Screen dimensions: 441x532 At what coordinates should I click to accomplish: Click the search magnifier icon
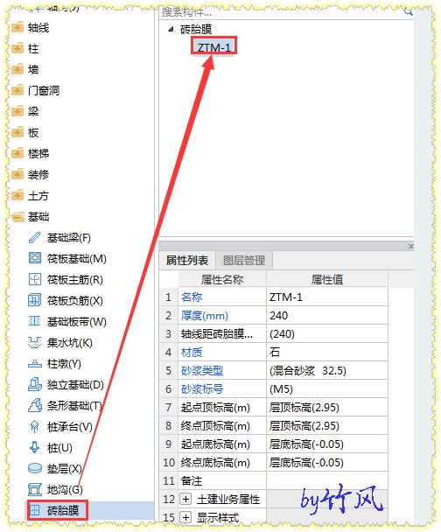coord(408,12)
